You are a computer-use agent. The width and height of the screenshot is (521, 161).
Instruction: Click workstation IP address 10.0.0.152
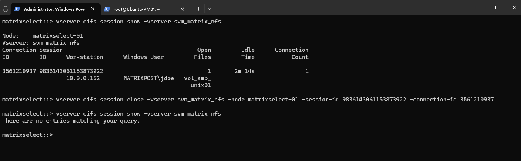[83, 78]
